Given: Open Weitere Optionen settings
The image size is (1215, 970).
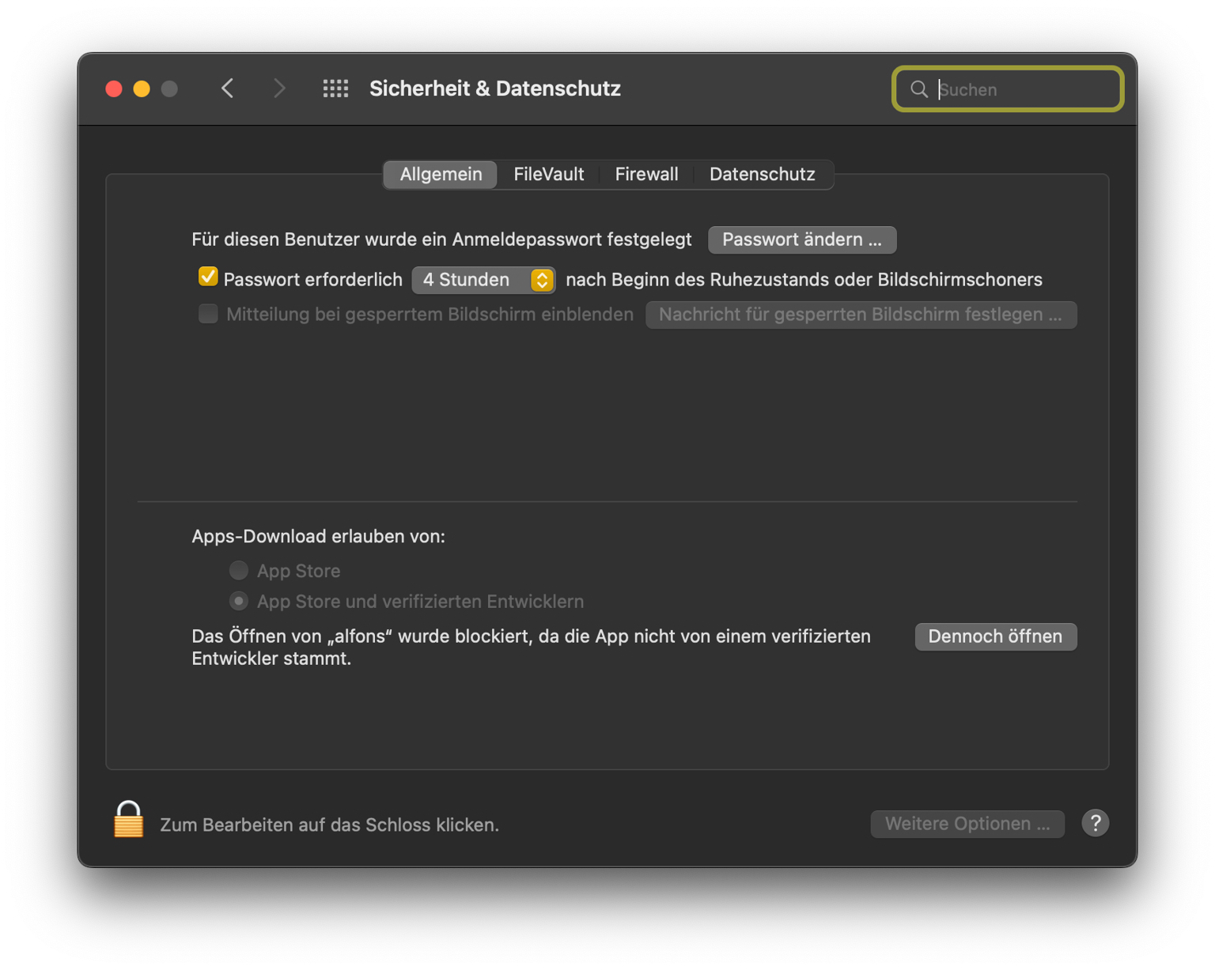Looking at the screenshot, I should [x=967, y=824].
